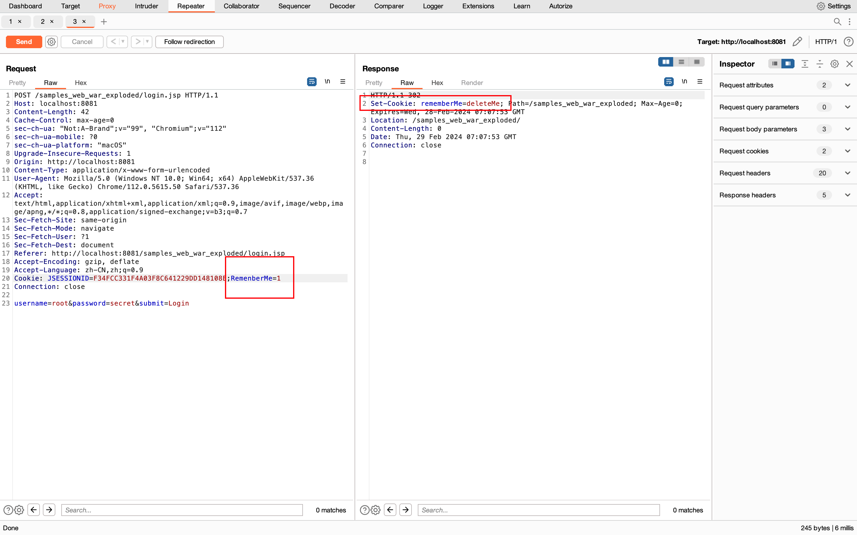Viewport: 857px width, 535px height.
Task: Open Inspector settings gear
Action: (x=835, y=64)
